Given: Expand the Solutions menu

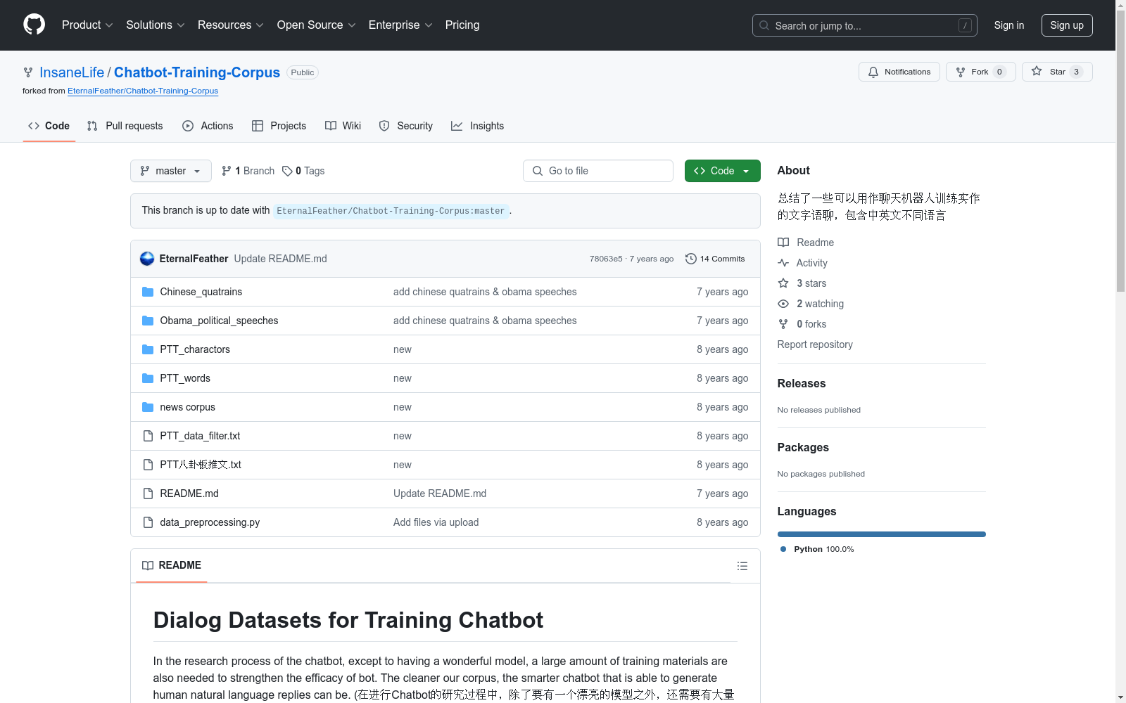Looking at the screenshot, I should pos(155,25).
